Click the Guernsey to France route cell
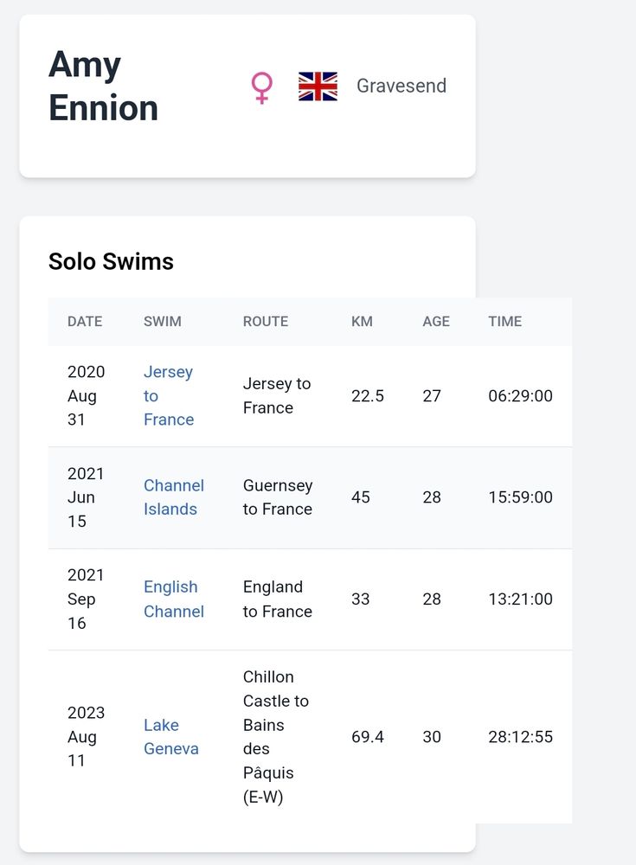The height and width of the screenshot is (865, 636). point(277,497)
